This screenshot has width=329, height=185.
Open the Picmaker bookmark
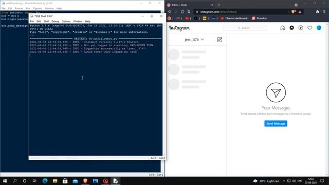(259, 18)
